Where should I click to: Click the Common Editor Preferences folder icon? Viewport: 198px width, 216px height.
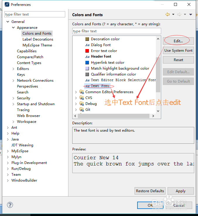coord(82,92)
